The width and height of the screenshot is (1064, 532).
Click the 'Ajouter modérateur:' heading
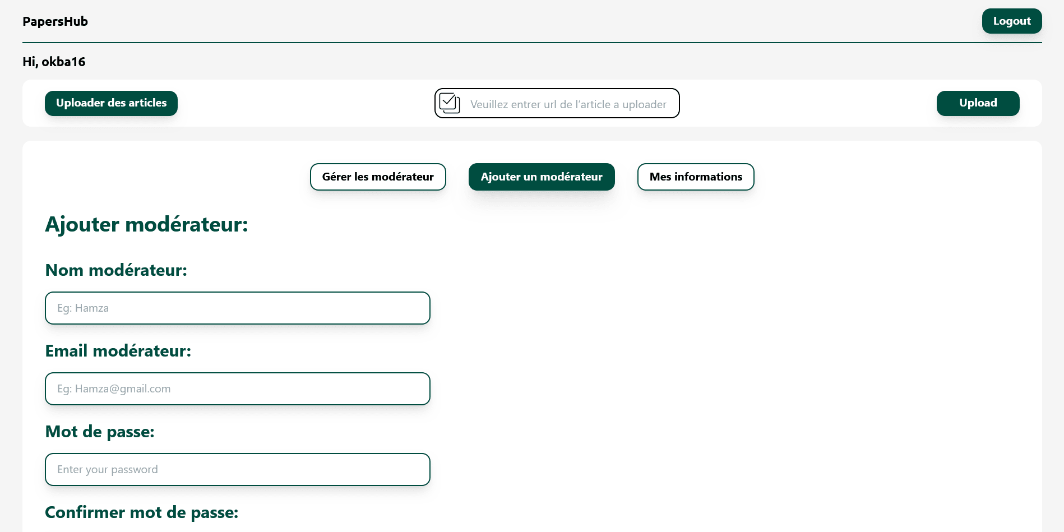(146, 225)
